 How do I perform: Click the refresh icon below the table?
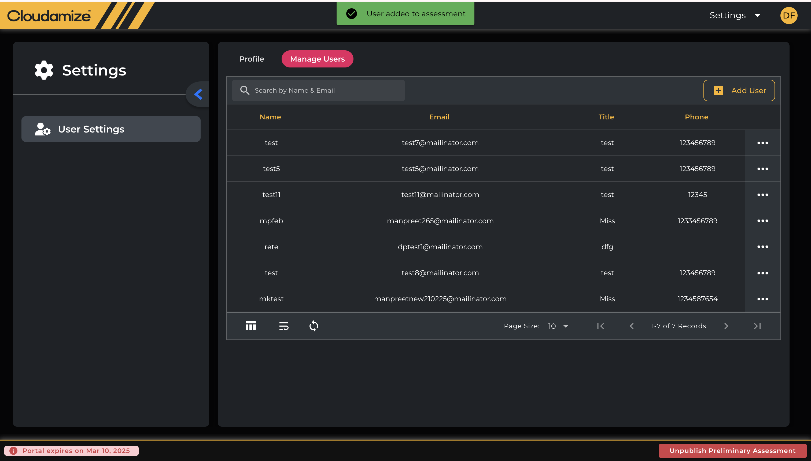click(313, 326)
